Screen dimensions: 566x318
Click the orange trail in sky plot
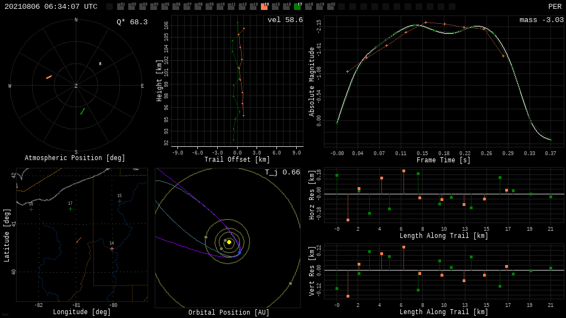(x=49, y=77)
